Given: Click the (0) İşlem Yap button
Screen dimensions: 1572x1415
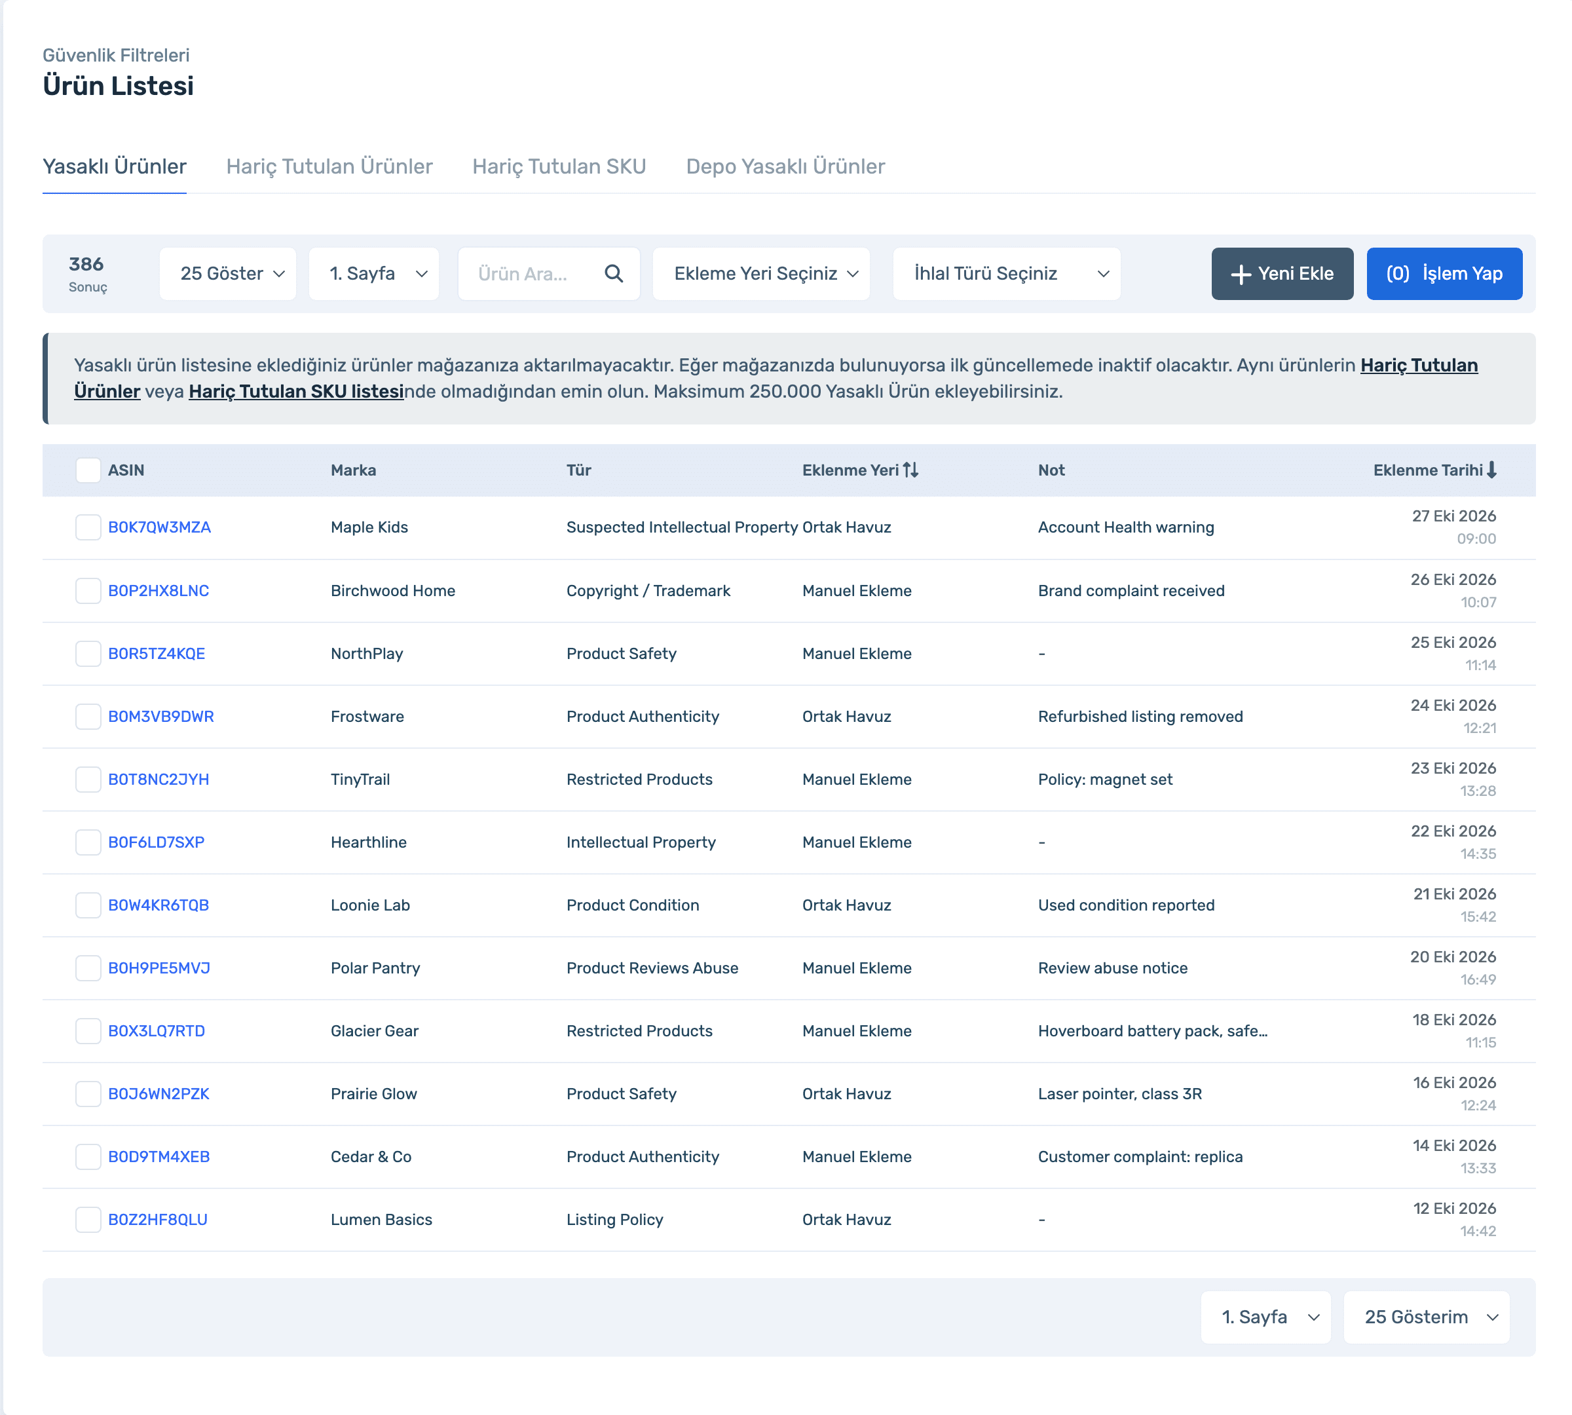Looking at the screenshot, I should click(1444, 274).
